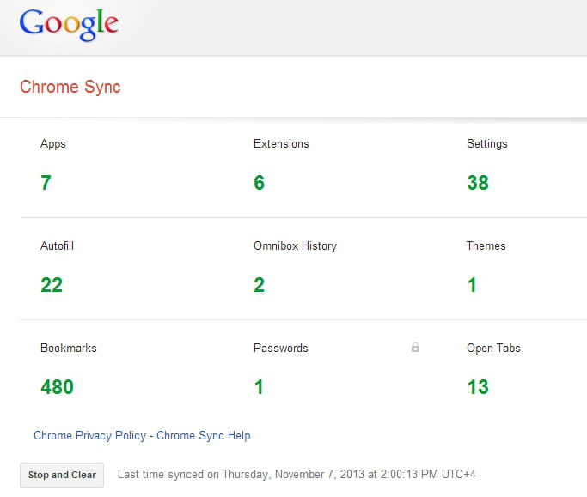Click the Themes count 1
This screenshot has width=587, height=497.
[x=472, y=285]
